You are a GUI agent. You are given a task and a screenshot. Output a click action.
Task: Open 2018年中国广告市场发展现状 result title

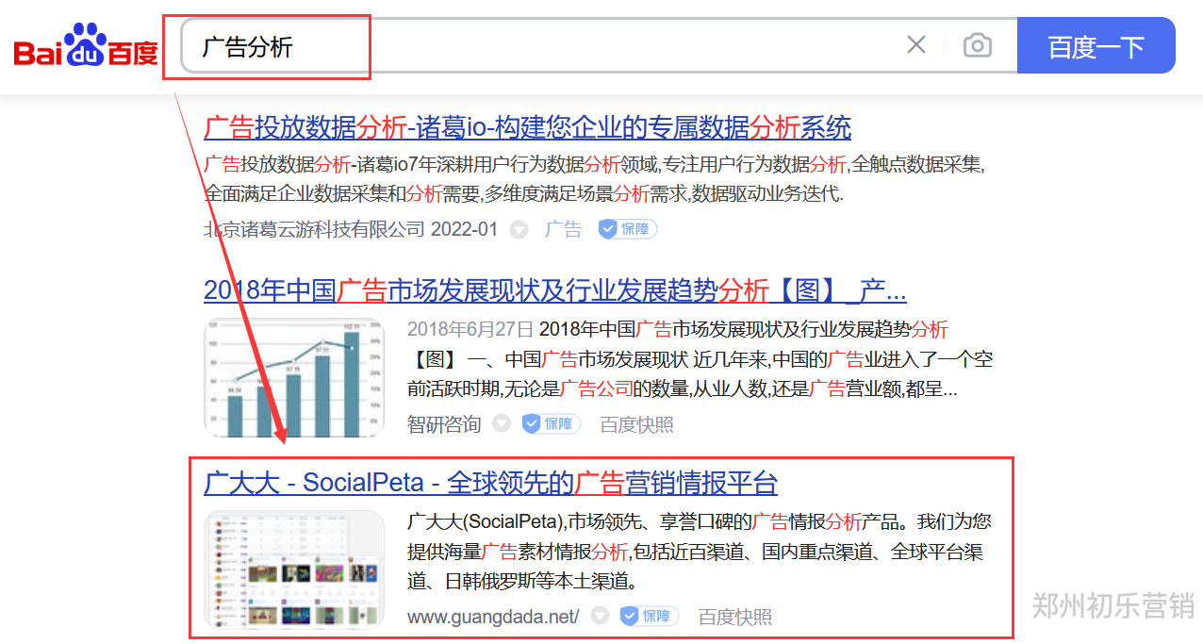(555, 290)
